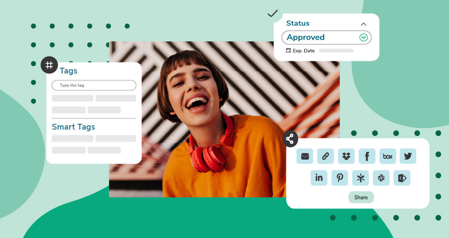Share to Slack
Viewport: 449px width, 238px height.
tap(381, 178)
